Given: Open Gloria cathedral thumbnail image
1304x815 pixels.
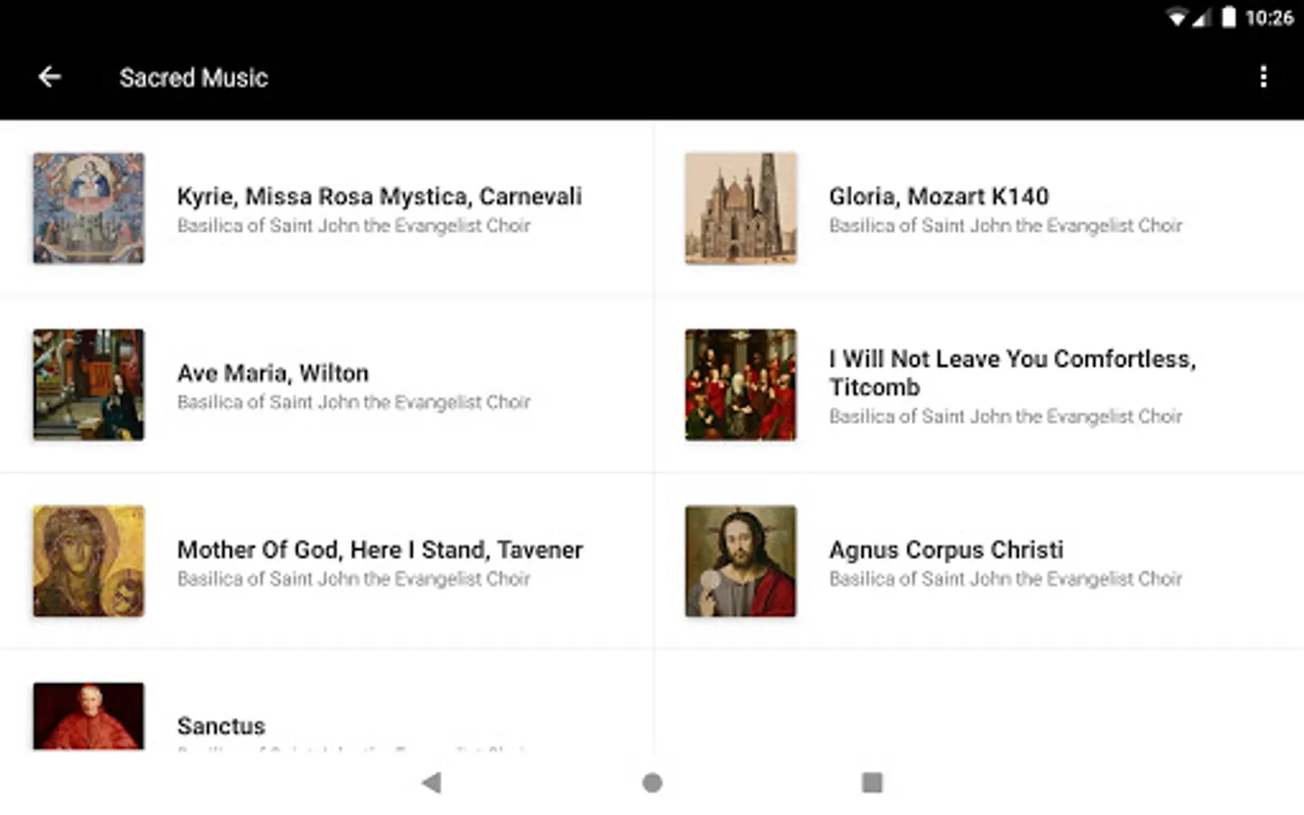Looking at the screenshot, I should click(x=741, y=208).
